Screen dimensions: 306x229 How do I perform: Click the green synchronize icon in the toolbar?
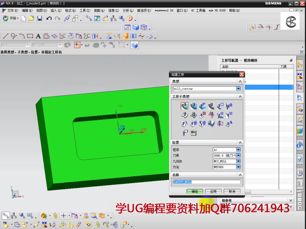pyautogui.click(x=97, y=18)
